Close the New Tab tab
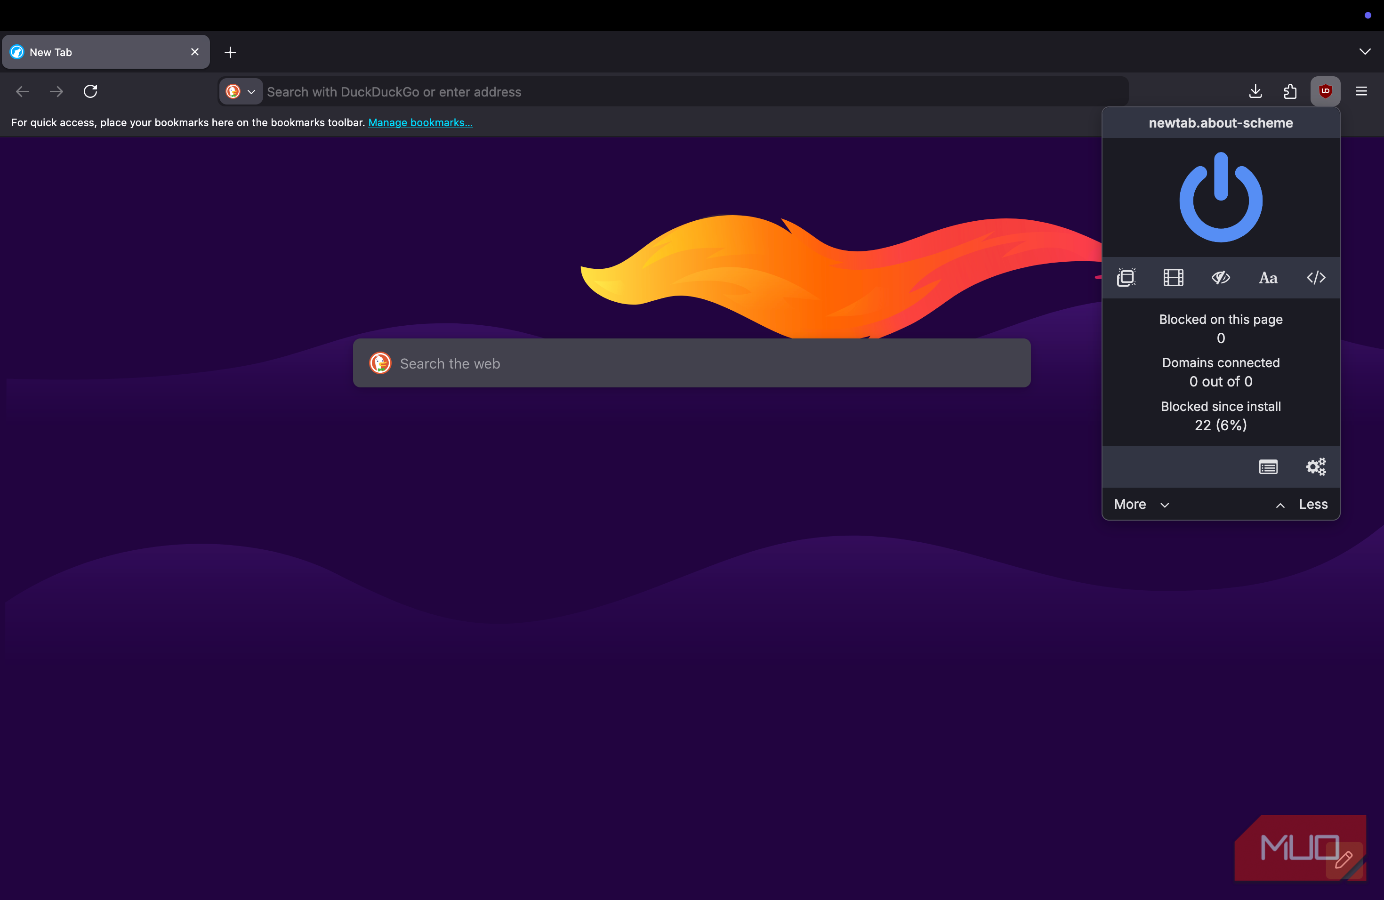 [x=195, y=52]
